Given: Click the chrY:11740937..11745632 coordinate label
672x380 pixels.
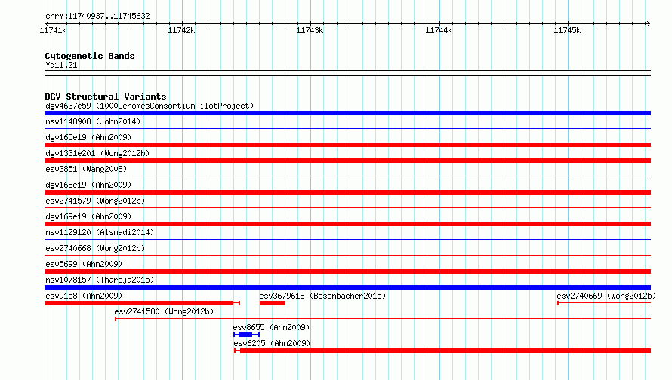Looking at the screenshot, I should tap(97, 17).
